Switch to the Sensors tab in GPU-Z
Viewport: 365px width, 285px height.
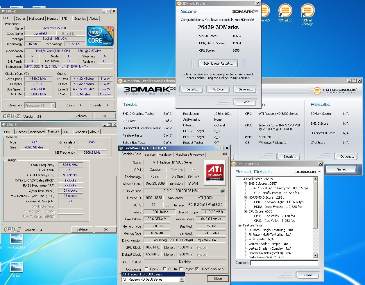[150, 155]
